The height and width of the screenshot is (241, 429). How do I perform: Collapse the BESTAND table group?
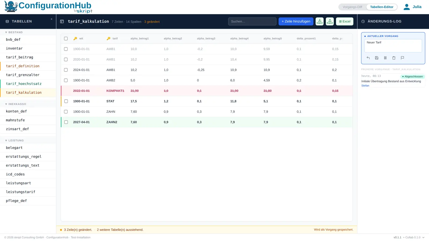pos(14,32)
